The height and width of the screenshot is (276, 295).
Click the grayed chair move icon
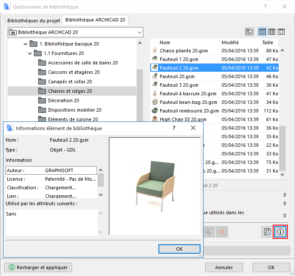pos(209,232)
